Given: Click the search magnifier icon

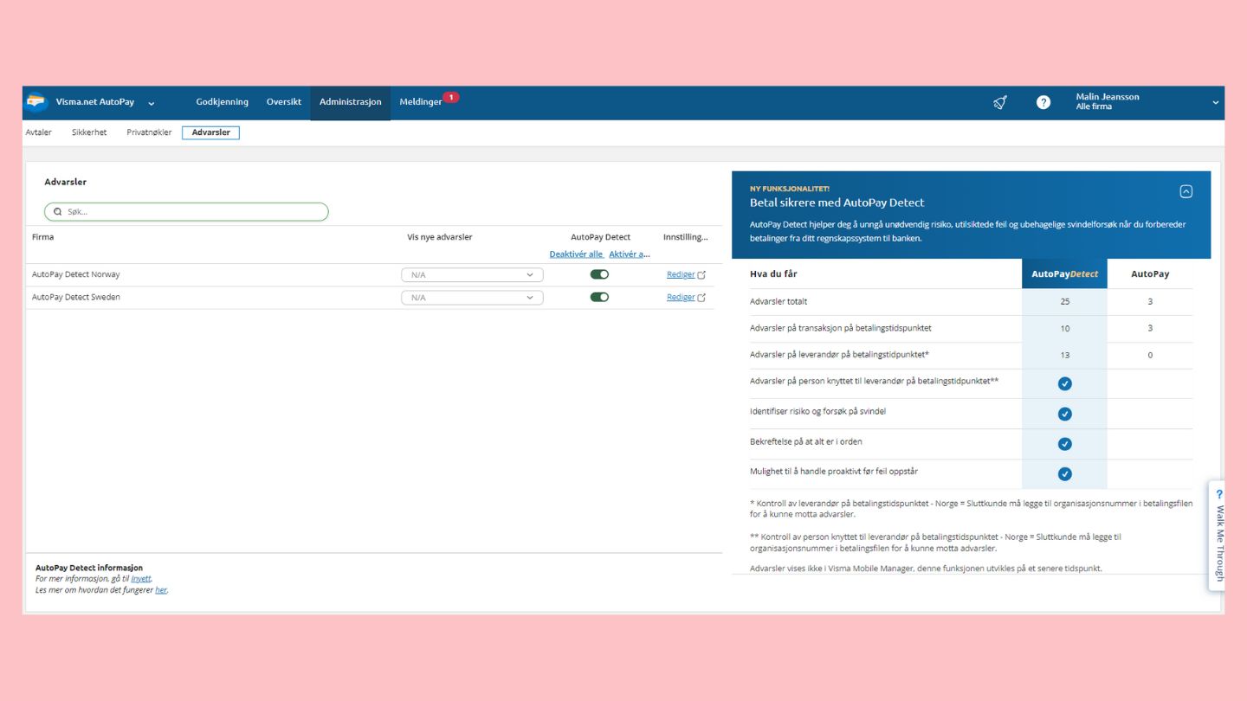Looking at the screenshot, I should (x=58, y=212).
